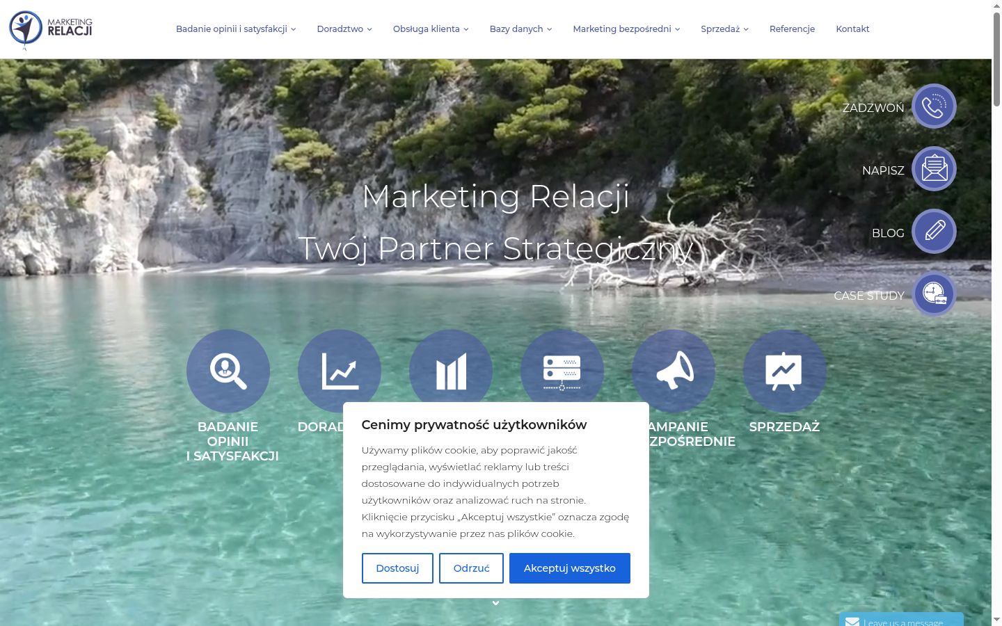Click the BADANIE OPINII I SATYSFAKCJI caption
The height and width of the screenshot is (626, 1002).
[232, 442]
